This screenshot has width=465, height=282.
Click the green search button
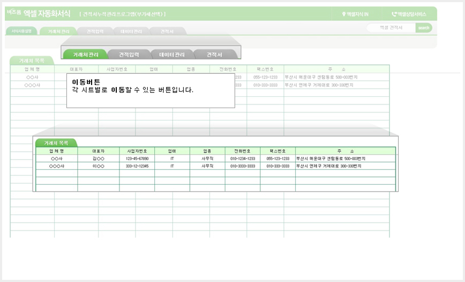pyautogui.click(x=423, y=28)
